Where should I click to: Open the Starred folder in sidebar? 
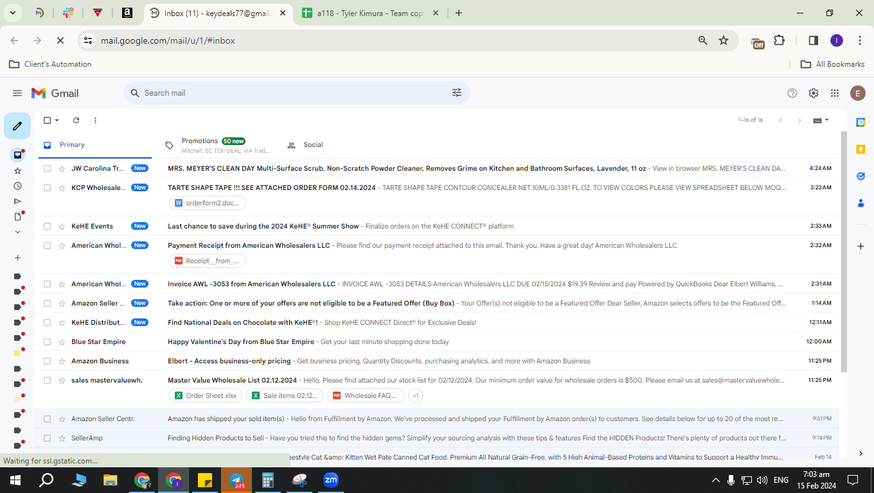point(17,171)
